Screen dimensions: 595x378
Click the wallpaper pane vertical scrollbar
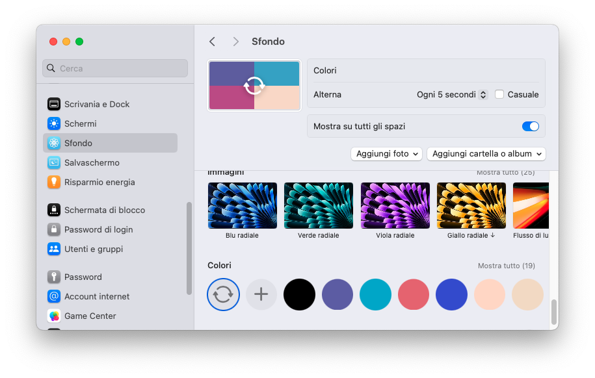(554, 312)
